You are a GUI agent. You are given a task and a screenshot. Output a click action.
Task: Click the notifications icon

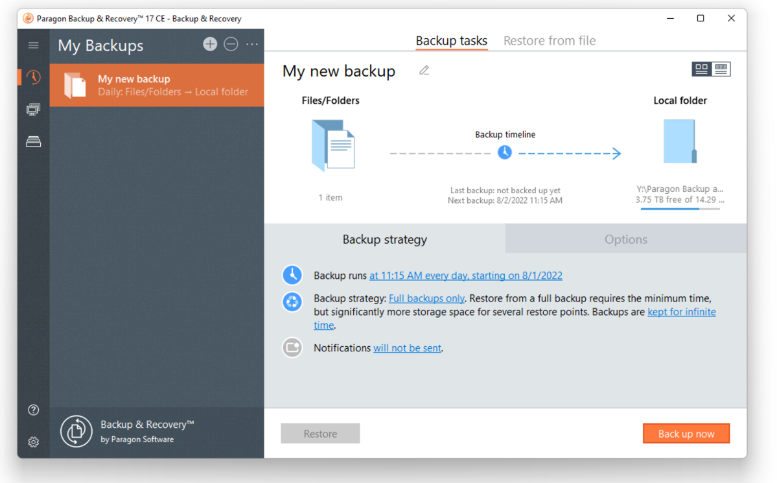point(292,348)
